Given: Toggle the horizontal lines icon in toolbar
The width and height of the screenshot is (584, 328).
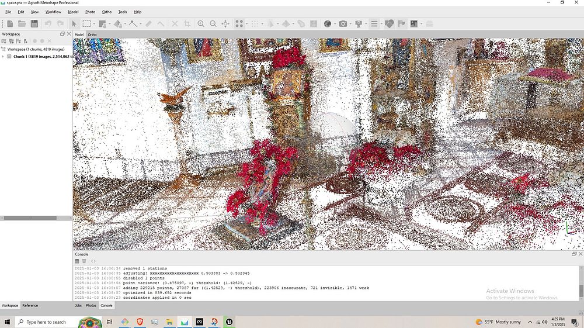Looking at the screenshot, I should click(x=374, y=24).
